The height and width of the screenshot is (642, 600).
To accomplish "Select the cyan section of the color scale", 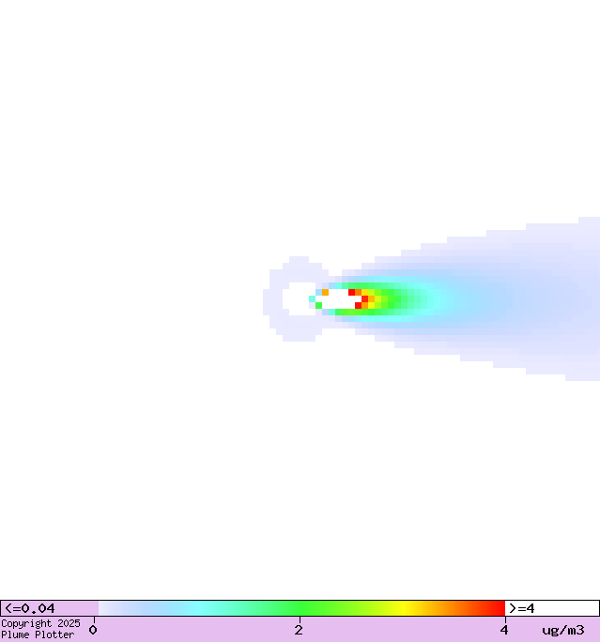I will click(199, 608).
